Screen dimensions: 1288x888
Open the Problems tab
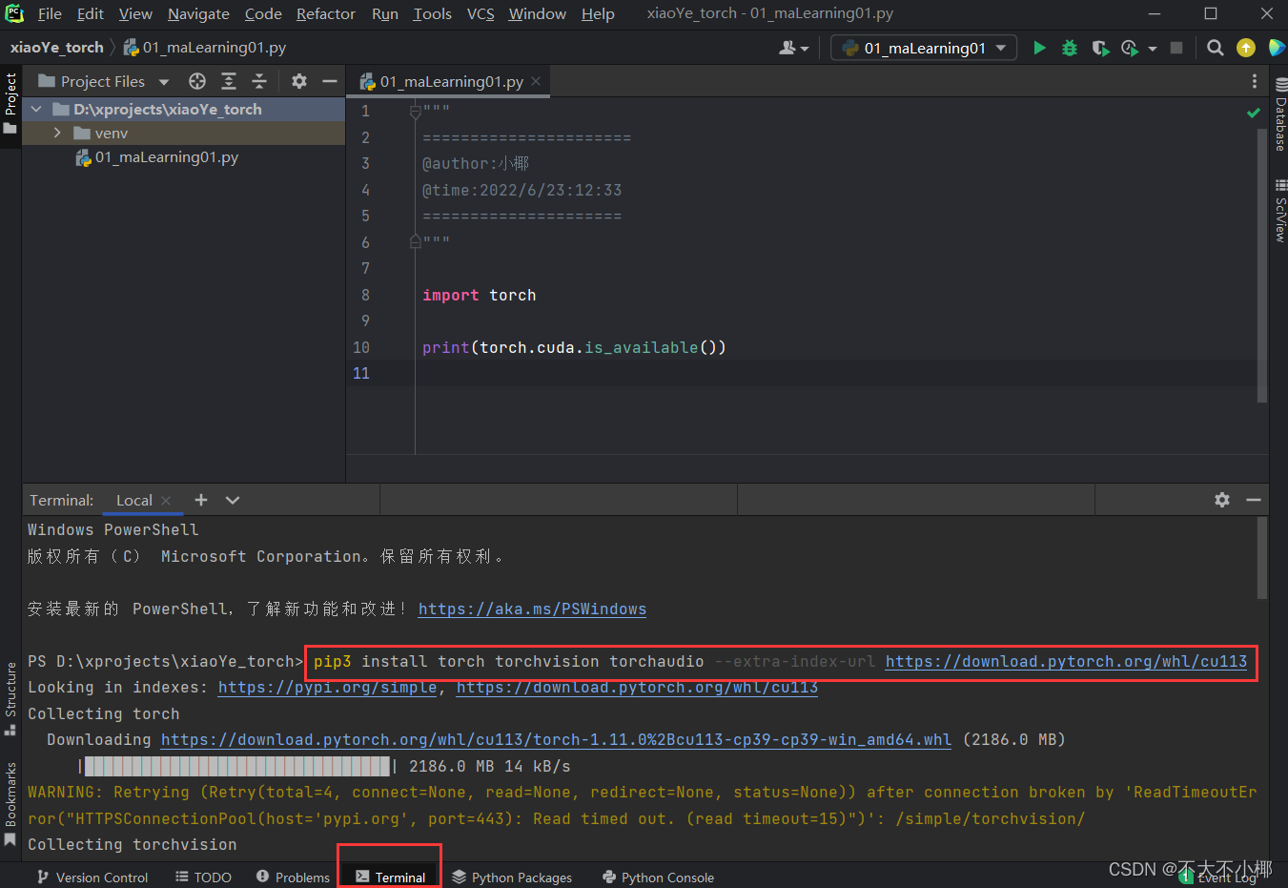[x=293, y=878]
